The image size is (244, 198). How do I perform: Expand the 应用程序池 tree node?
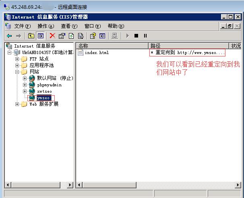tap(17, 65)
